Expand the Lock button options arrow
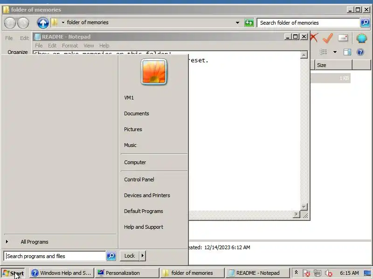Screen dimensions: 373x279 click(x=143, y=256)
